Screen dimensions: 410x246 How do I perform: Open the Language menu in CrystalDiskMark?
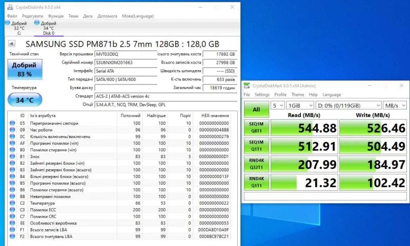[332, 95]
